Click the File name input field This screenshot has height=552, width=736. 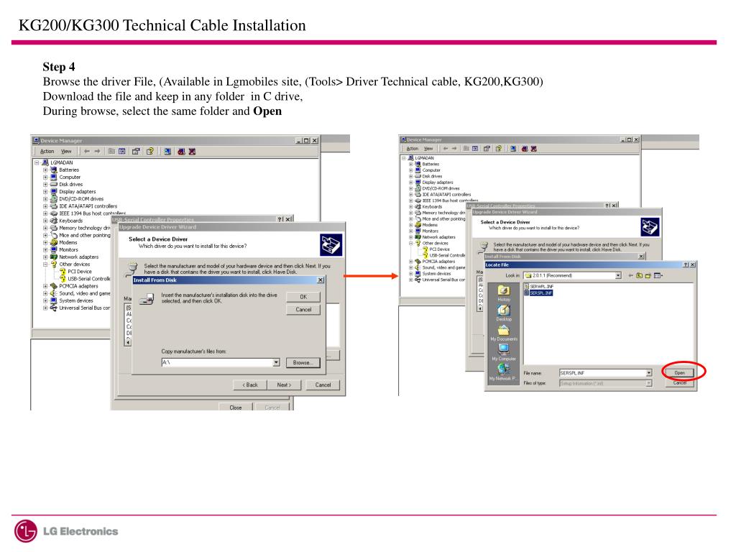point(602,373)
